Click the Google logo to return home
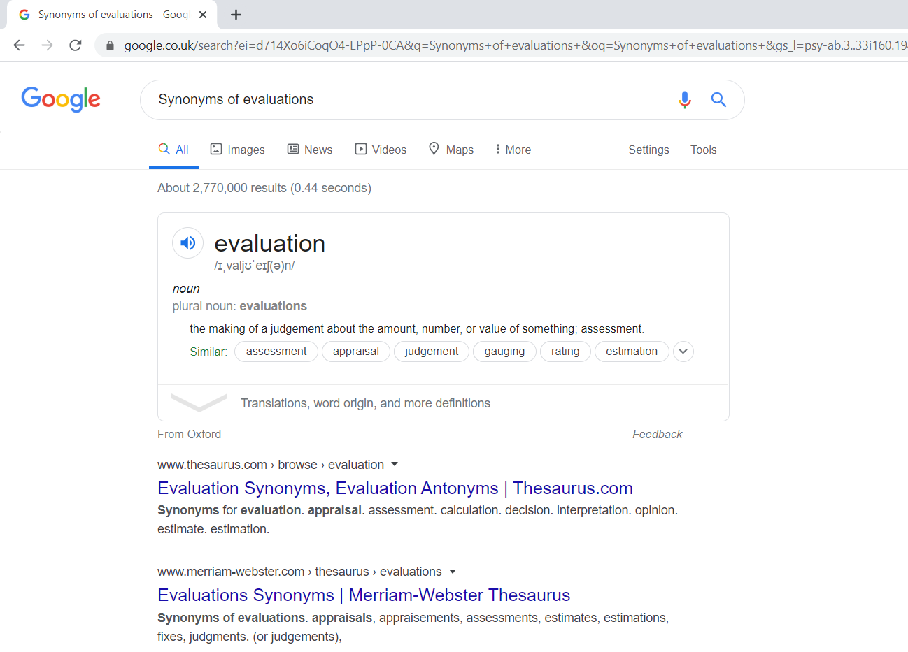The width and height of the screenshot is (908, 652). pyautogui.click(x=61, y=99)
